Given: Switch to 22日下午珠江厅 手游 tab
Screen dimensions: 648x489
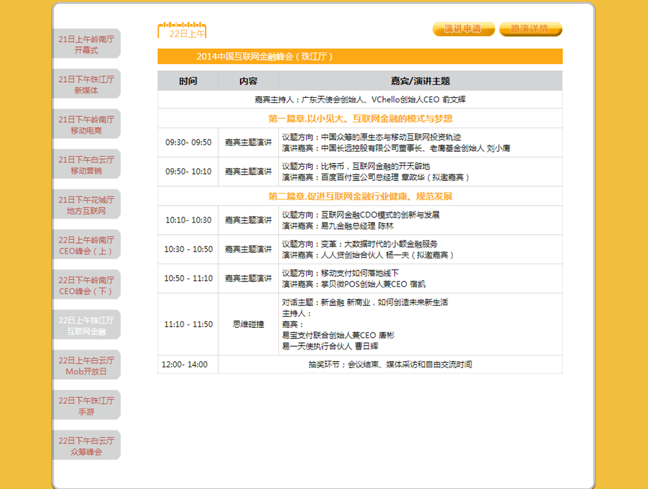Looking at the screenshot, I should [87, 406].
